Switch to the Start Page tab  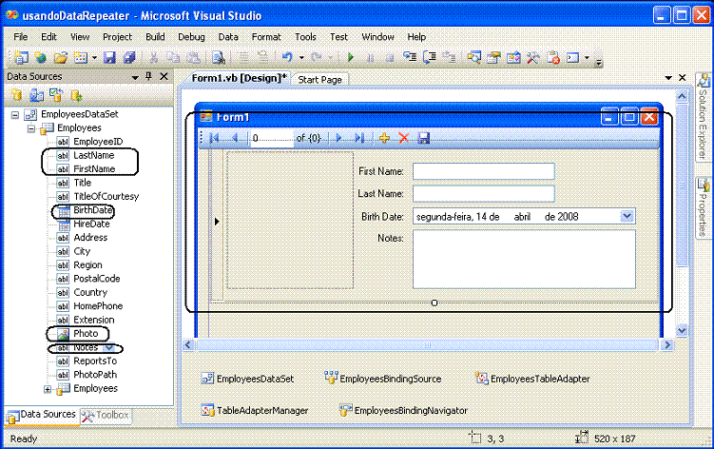pos(319,79)
